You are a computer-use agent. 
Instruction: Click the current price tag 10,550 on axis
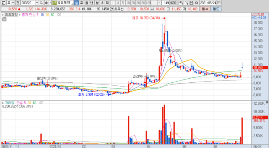260,68
